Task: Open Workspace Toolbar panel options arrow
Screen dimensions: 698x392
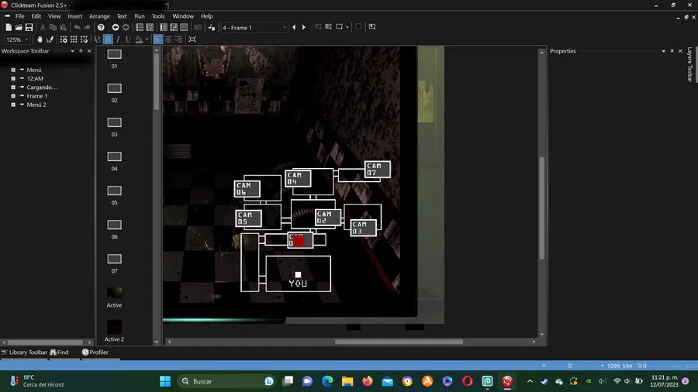Action: tap(72, 51)
